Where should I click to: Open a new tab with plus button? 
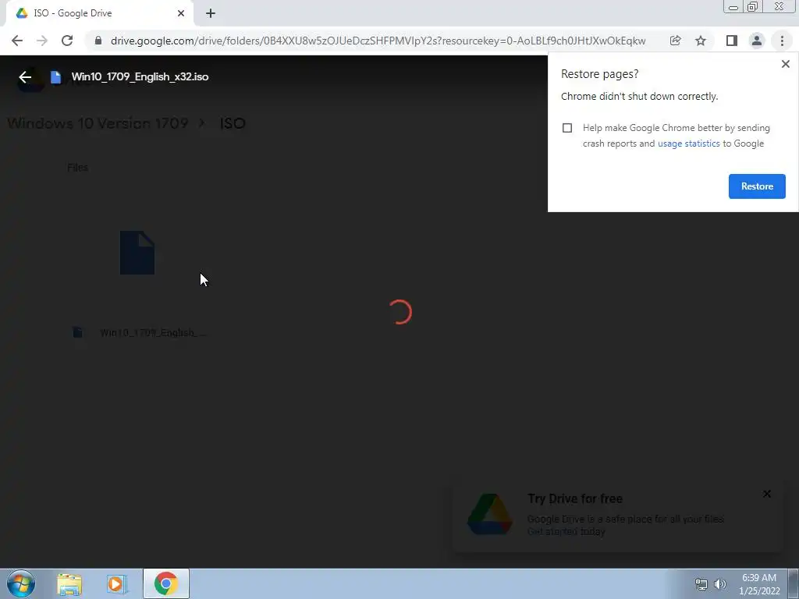click(211, 13)
